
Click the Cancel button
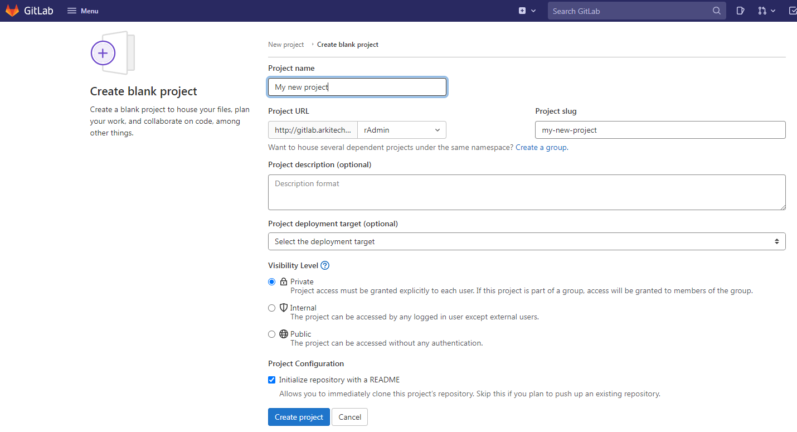pyautogui.click(x=349, y=416)
